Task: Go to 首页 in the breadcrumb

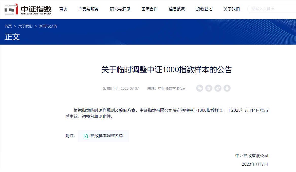Action: tap(8, 26)
